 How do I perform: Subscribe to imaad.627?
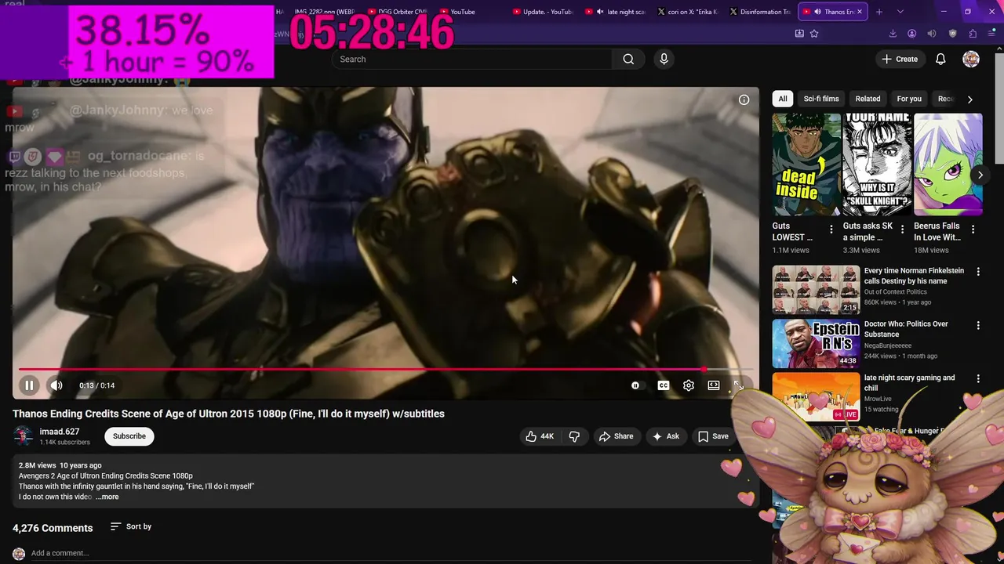pyautogui.click(x=129, y=436)
